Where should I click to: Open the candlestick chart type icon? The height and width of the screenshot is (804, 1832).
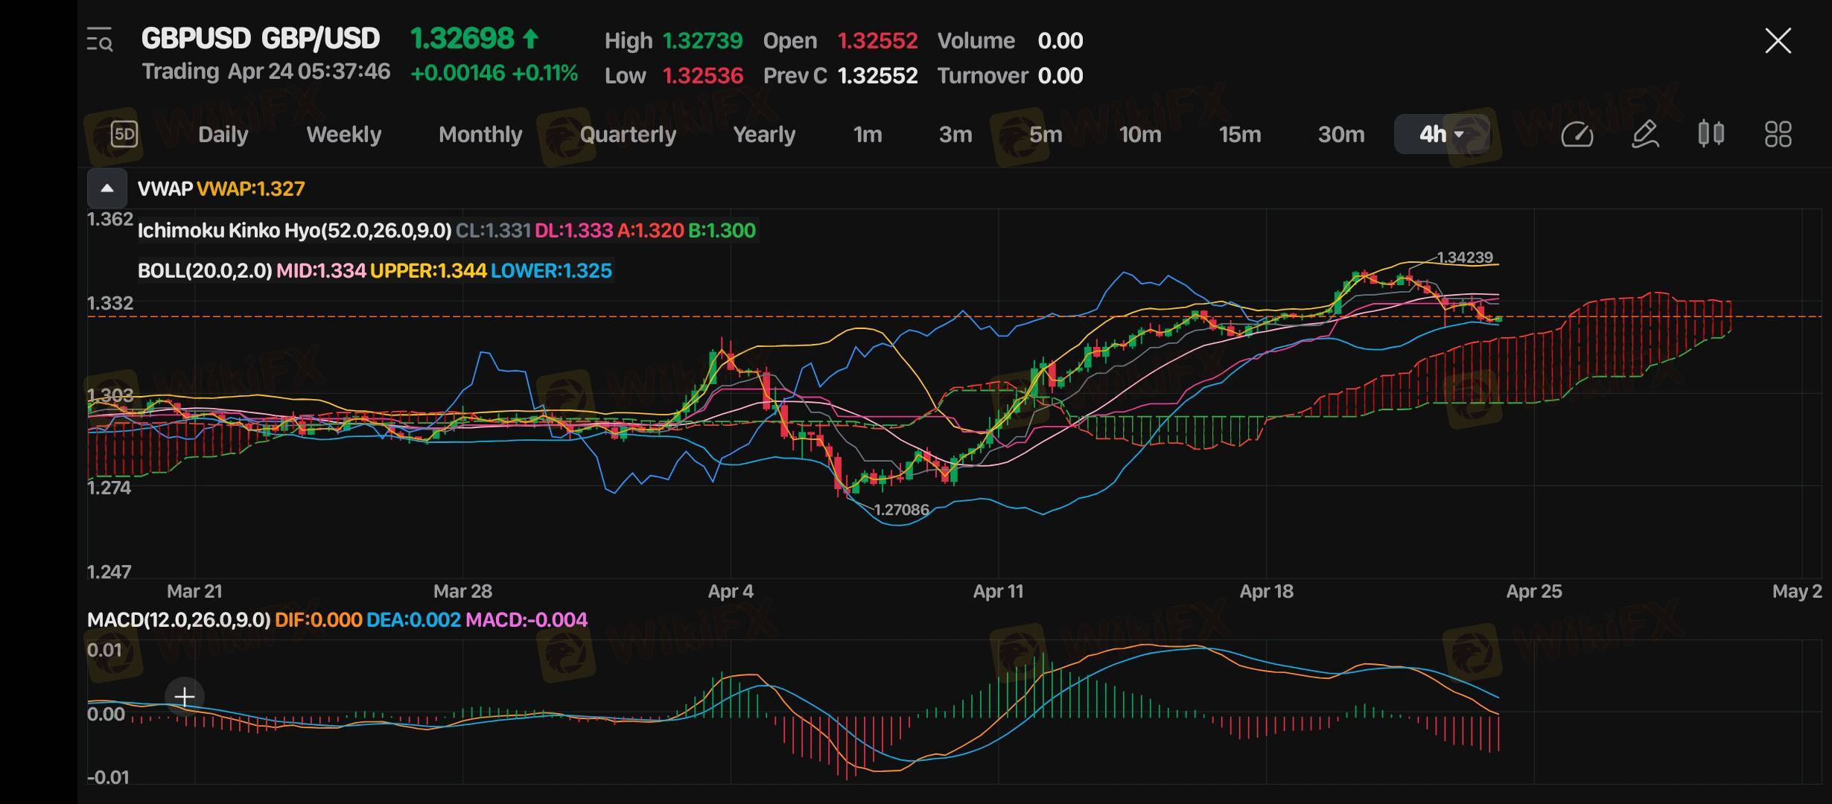[x=1711, y=134]
